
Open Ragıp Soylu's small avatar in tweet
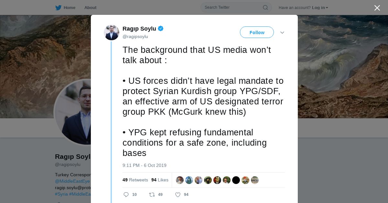(112, 33)
